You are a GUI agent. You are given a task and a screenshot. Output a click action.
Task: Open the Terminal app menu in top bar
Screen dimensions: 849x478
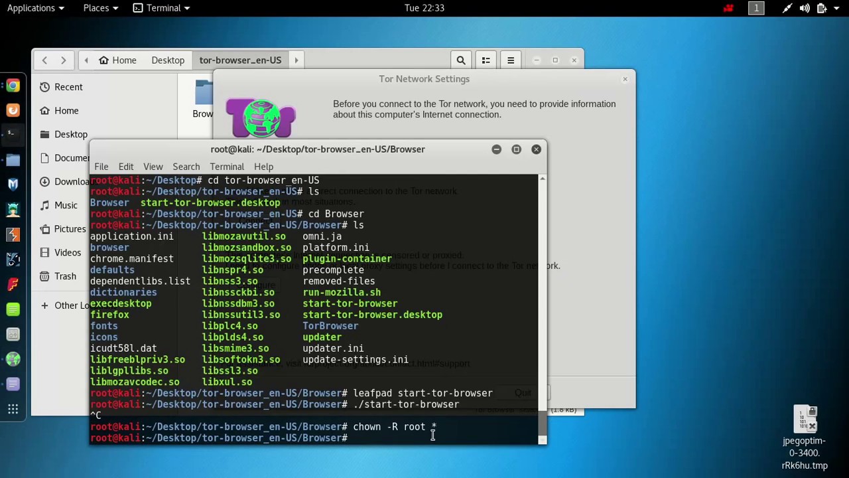pos(161,8)
